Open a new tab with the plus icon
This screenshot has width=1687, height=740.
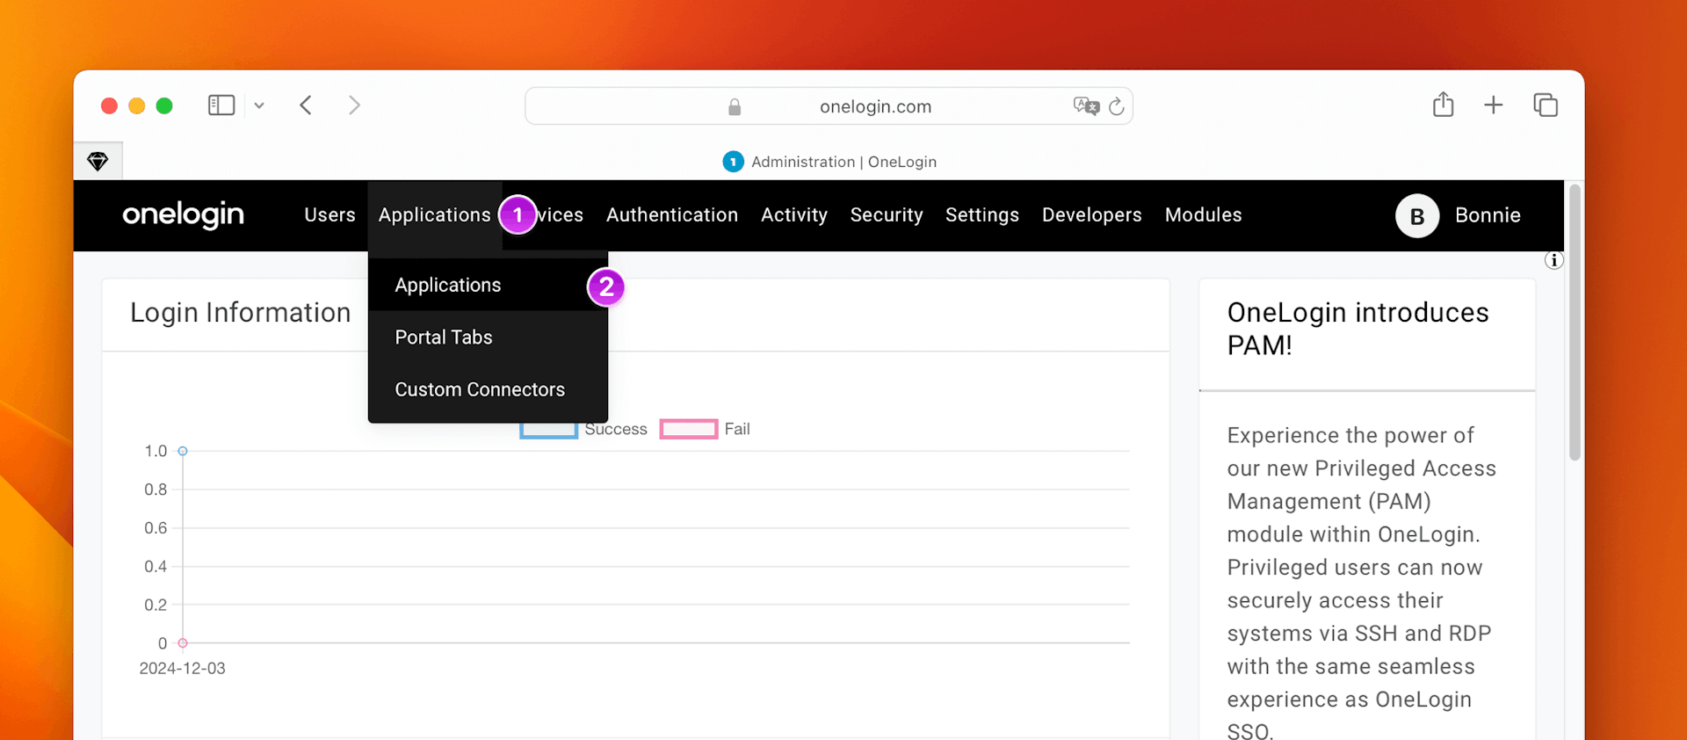pyautogui.click(x=1494, y=105)
